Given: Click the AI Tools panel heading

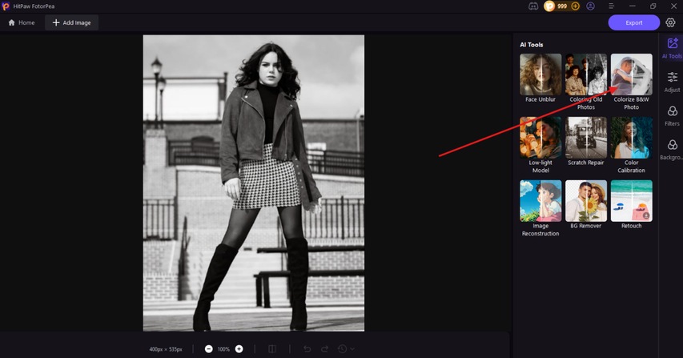Looking at the screenshot, I should click(531, 44).
